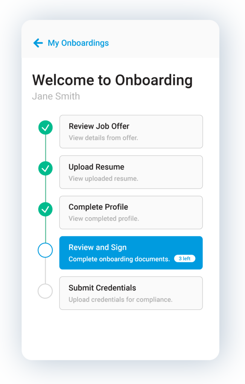Click the green checkmark beside Complete Profile
This screenshot has width=245, height=384.
[45, 209]
